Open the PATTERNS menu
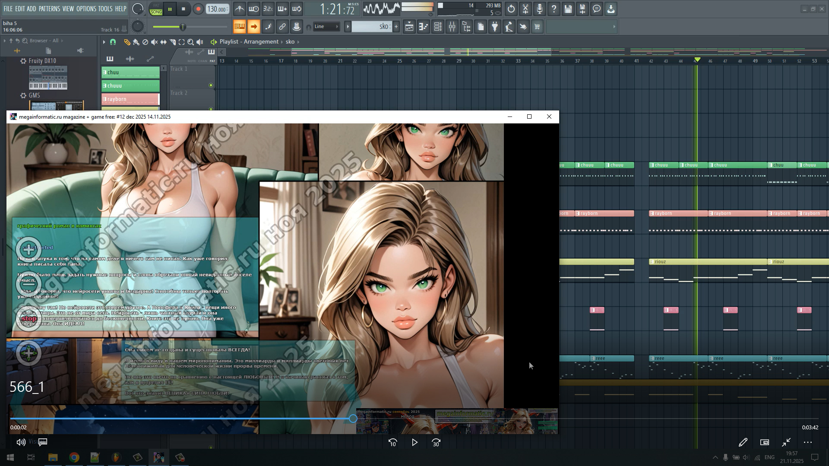Viewport: 829px width, 466px height. coord(49,9)
